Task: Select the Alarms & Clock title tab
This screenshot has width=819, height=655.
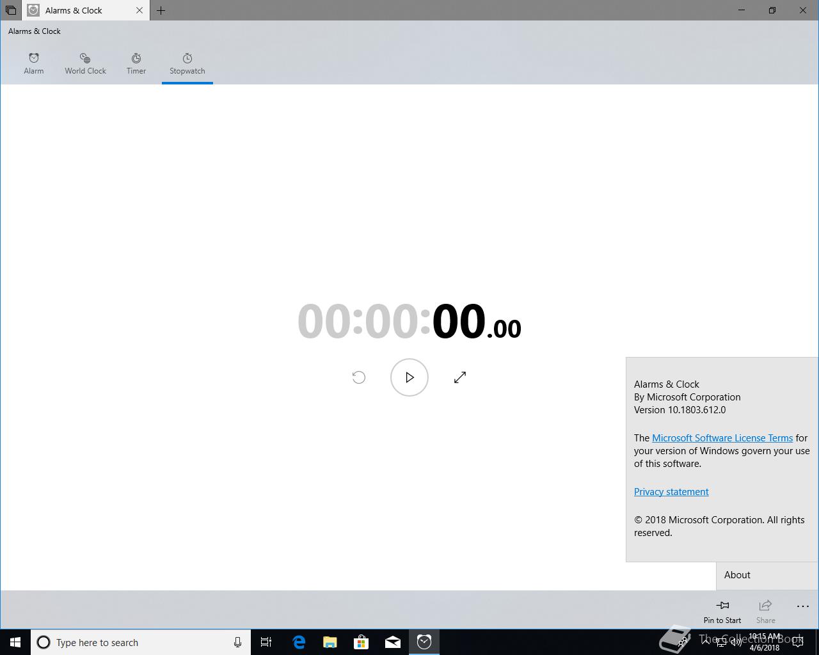Action: tap(86, 10)
